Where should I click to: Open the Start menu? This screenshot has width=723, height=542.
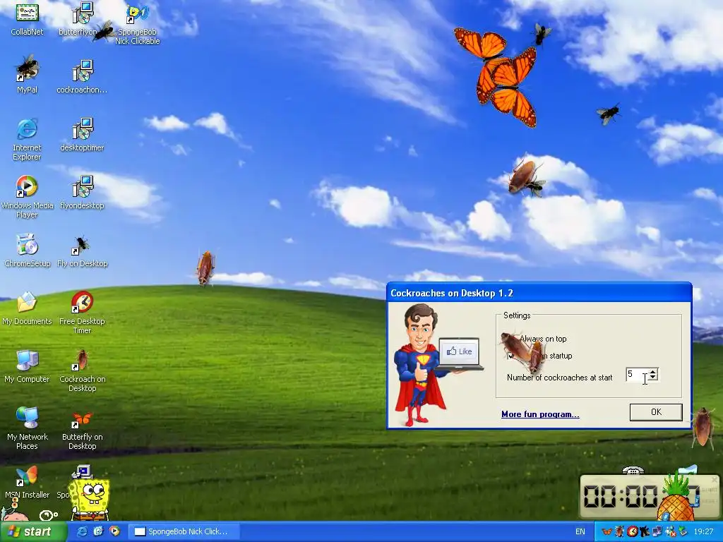33,531
